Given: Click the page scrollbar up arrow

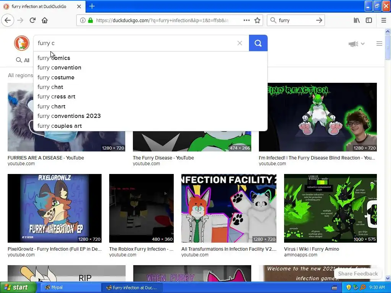Looking at the screenshot, I should pos(388,32).
